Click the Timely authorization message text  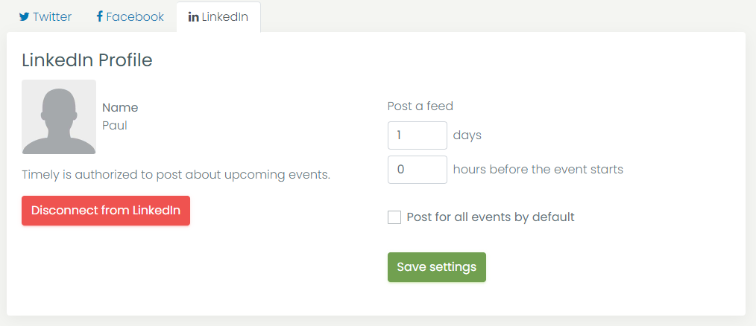click(x=176, y=175)
